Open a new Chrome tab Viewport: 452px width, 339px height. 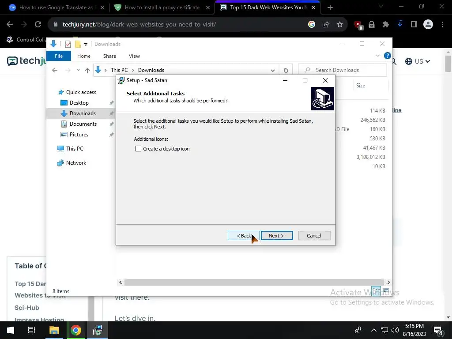coord(330,8)
